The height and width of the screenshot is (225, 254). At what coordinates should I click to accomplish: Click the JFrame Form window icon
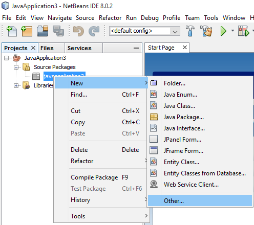coord(154,150)
